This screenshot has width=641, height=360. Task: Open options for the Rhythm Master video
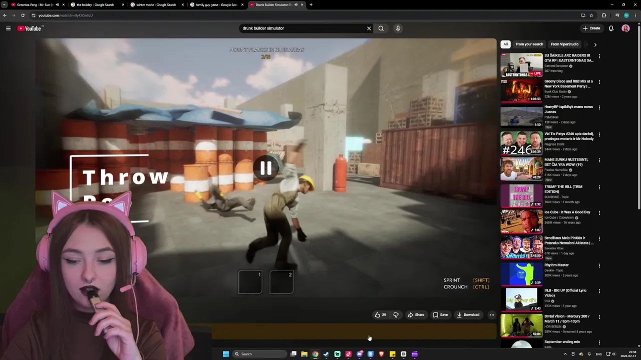click(x=599, y=266)
